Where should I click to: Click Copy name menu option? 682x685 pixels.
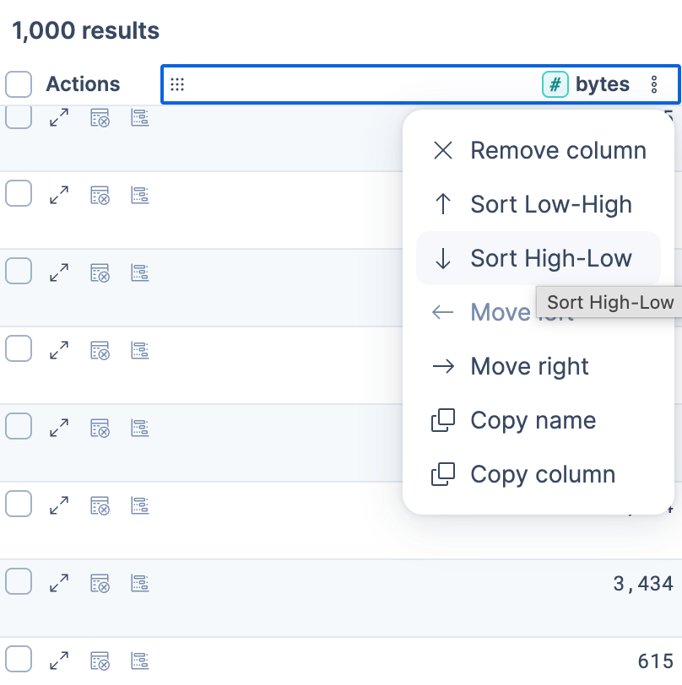(539, 420)
